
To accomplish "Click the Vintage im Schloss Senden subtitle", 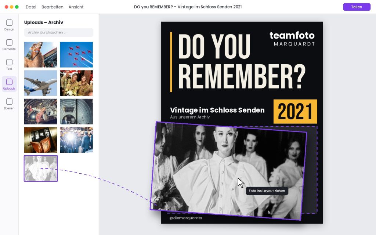I will click(x=217, y=110).
